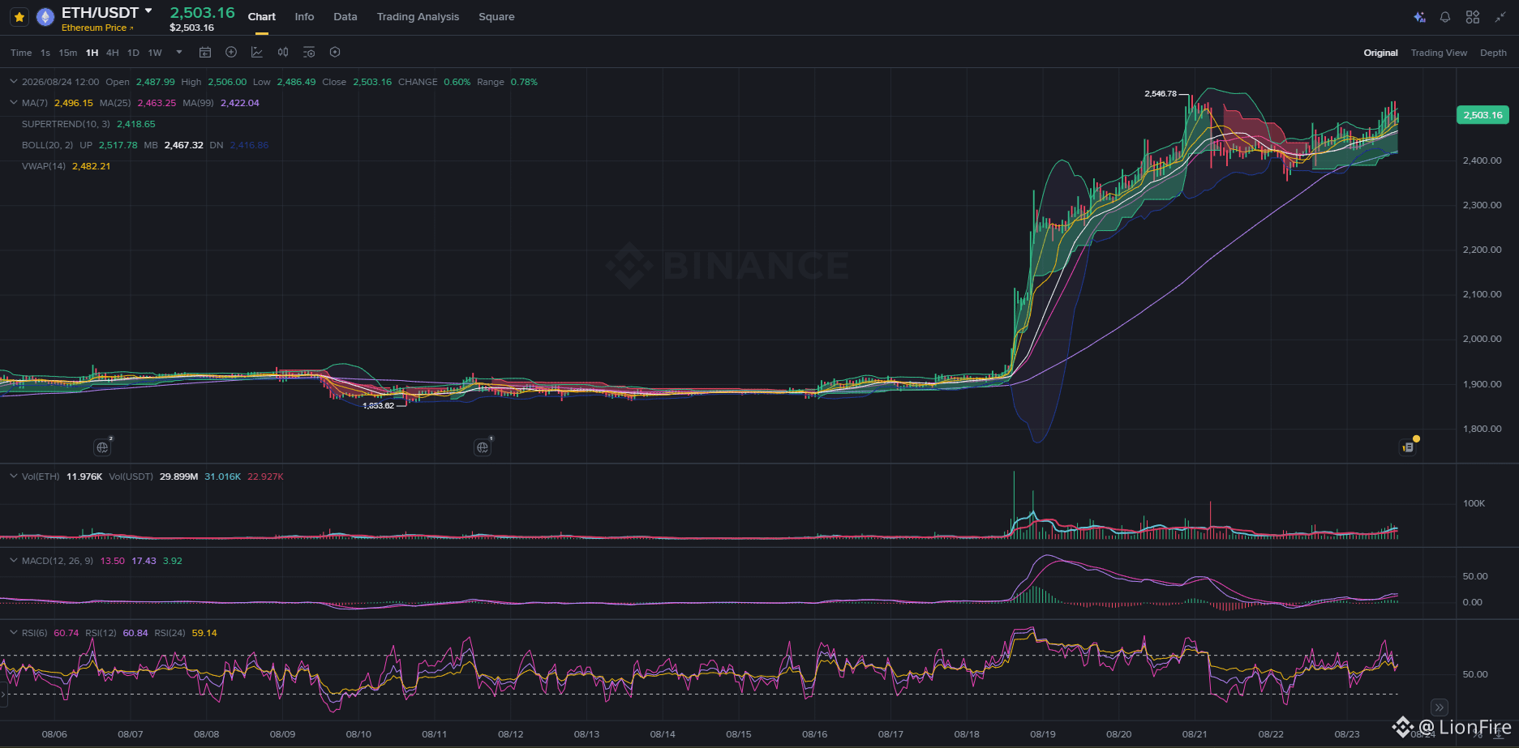1519x748 pixels.
Task: Open the chart display settings icon
Action: [309, 53]
